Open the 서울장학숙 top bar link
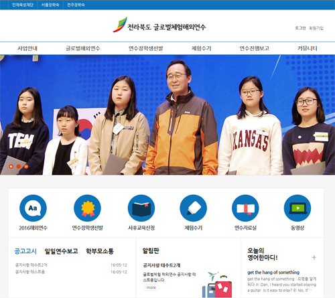Image resolution: width=335 pixels, height=298 pixels. 50,5
